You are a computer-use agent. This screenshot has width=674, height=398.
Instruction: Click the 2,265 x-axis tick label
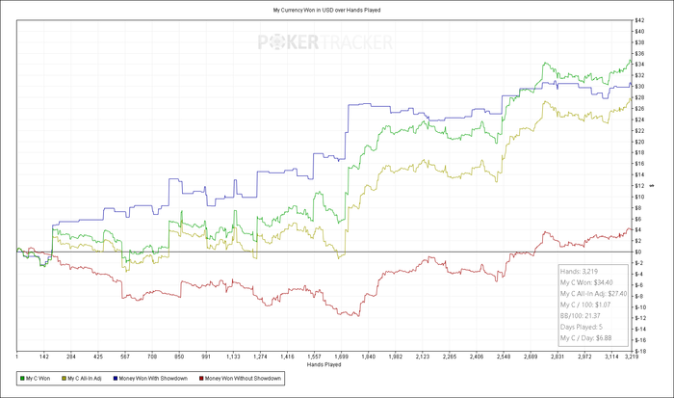coord(450,357)
